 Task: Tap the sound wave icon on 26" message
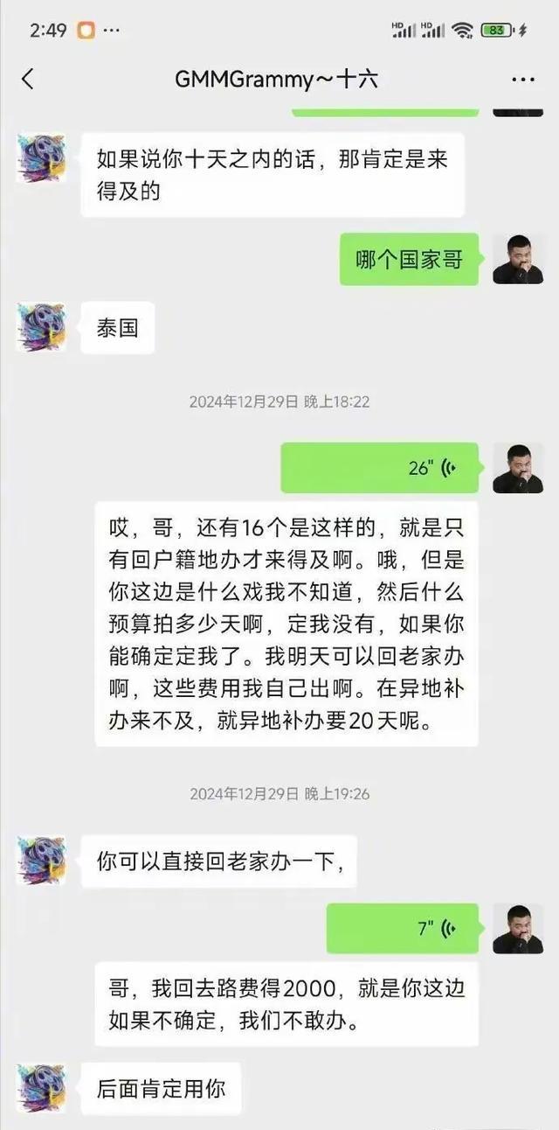448,468
